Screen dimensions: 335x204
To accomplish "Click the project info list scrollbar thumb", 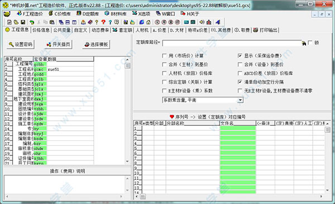I will 127,65.
